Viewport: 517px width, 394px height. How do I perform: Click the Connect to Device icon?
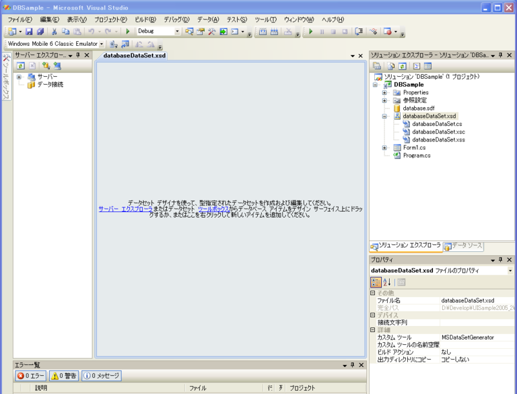coord(114,44)
